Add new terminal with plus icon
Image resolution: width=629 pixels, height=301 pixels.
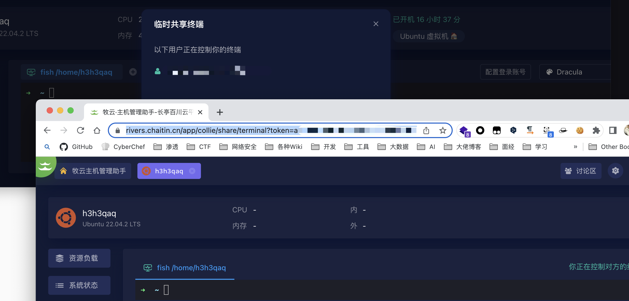pyautogui.click(x=133, y=72)
